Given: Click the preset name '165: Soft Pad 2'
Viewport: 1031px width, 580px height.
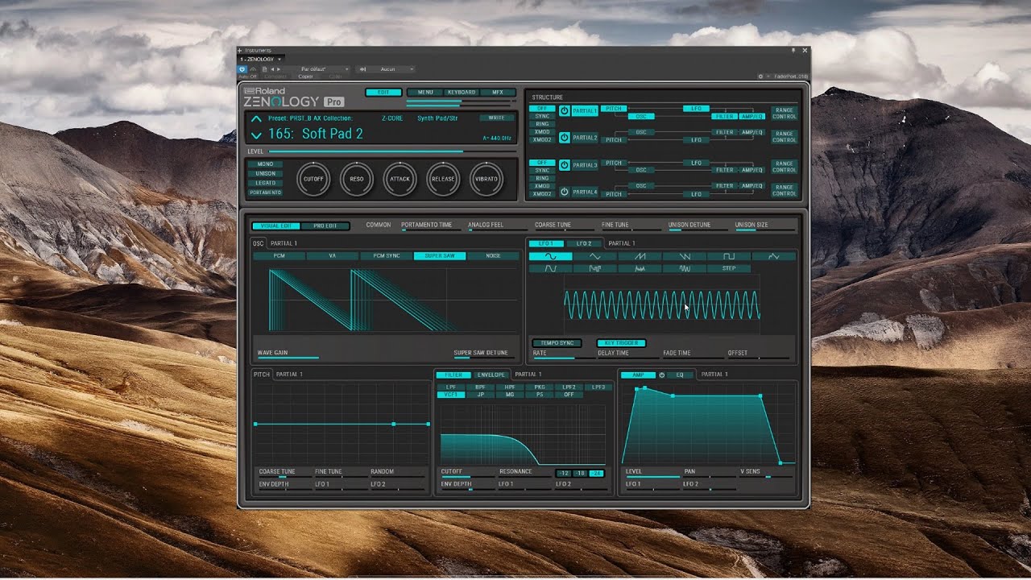Looking at the screenshot, I should (316, 134).
